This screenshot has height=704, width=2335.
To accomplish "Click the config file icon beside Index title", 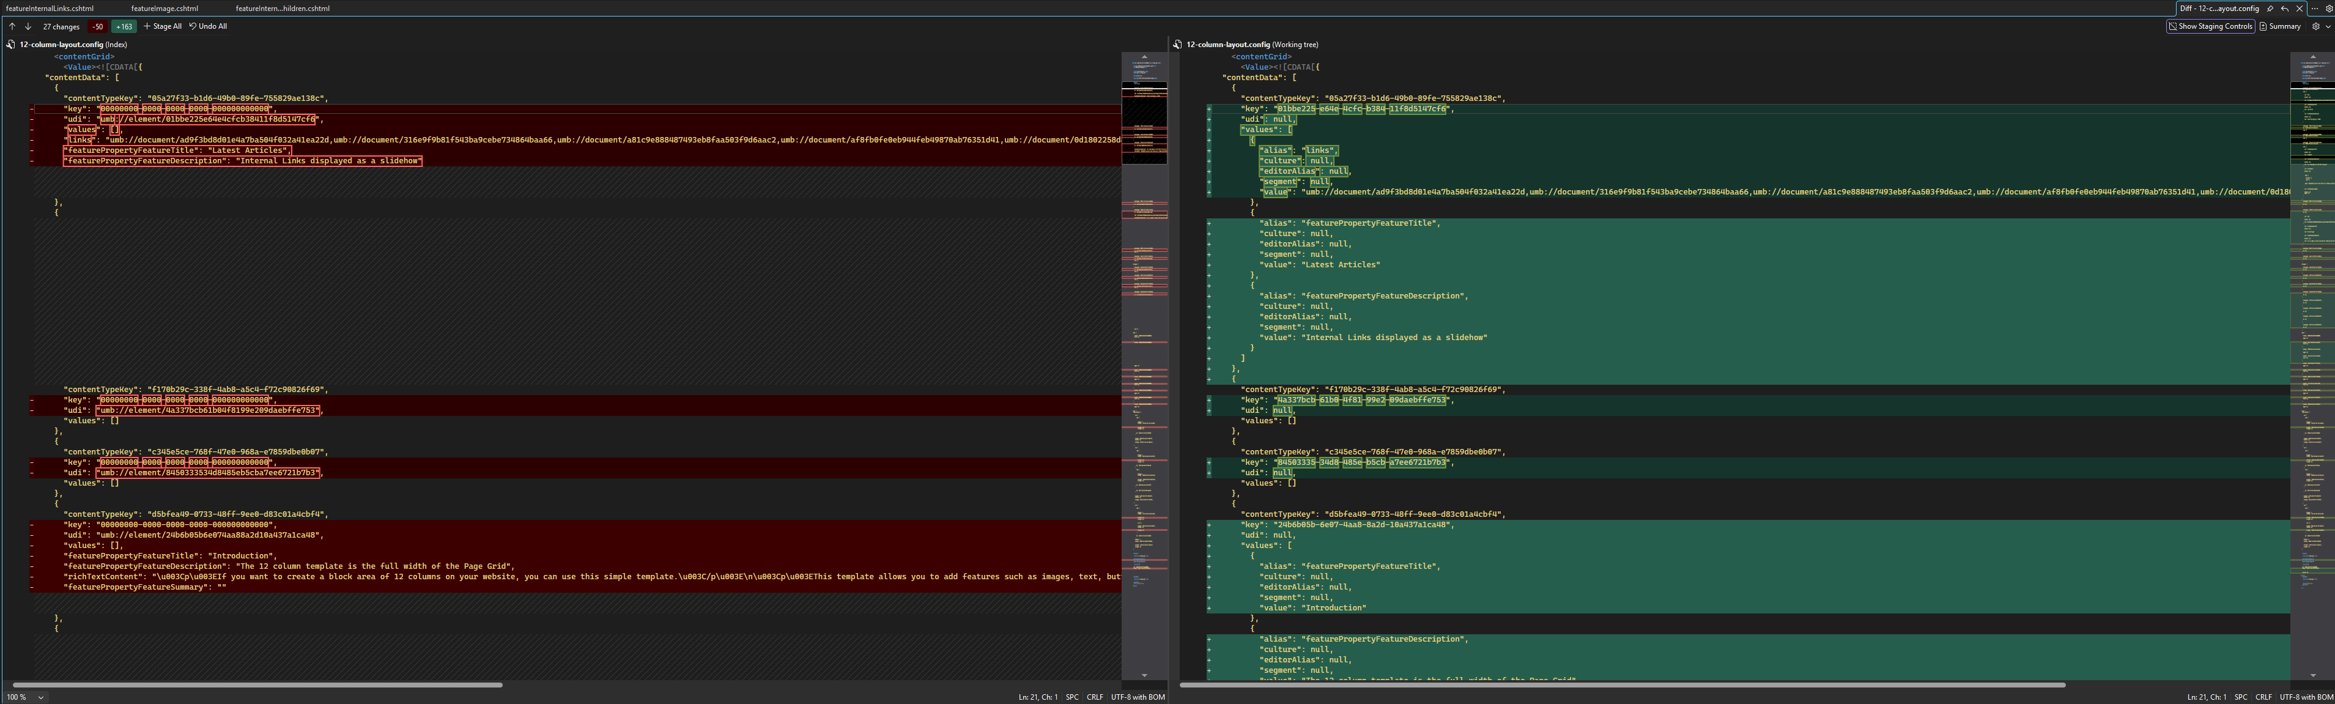I will pos(11,45).
